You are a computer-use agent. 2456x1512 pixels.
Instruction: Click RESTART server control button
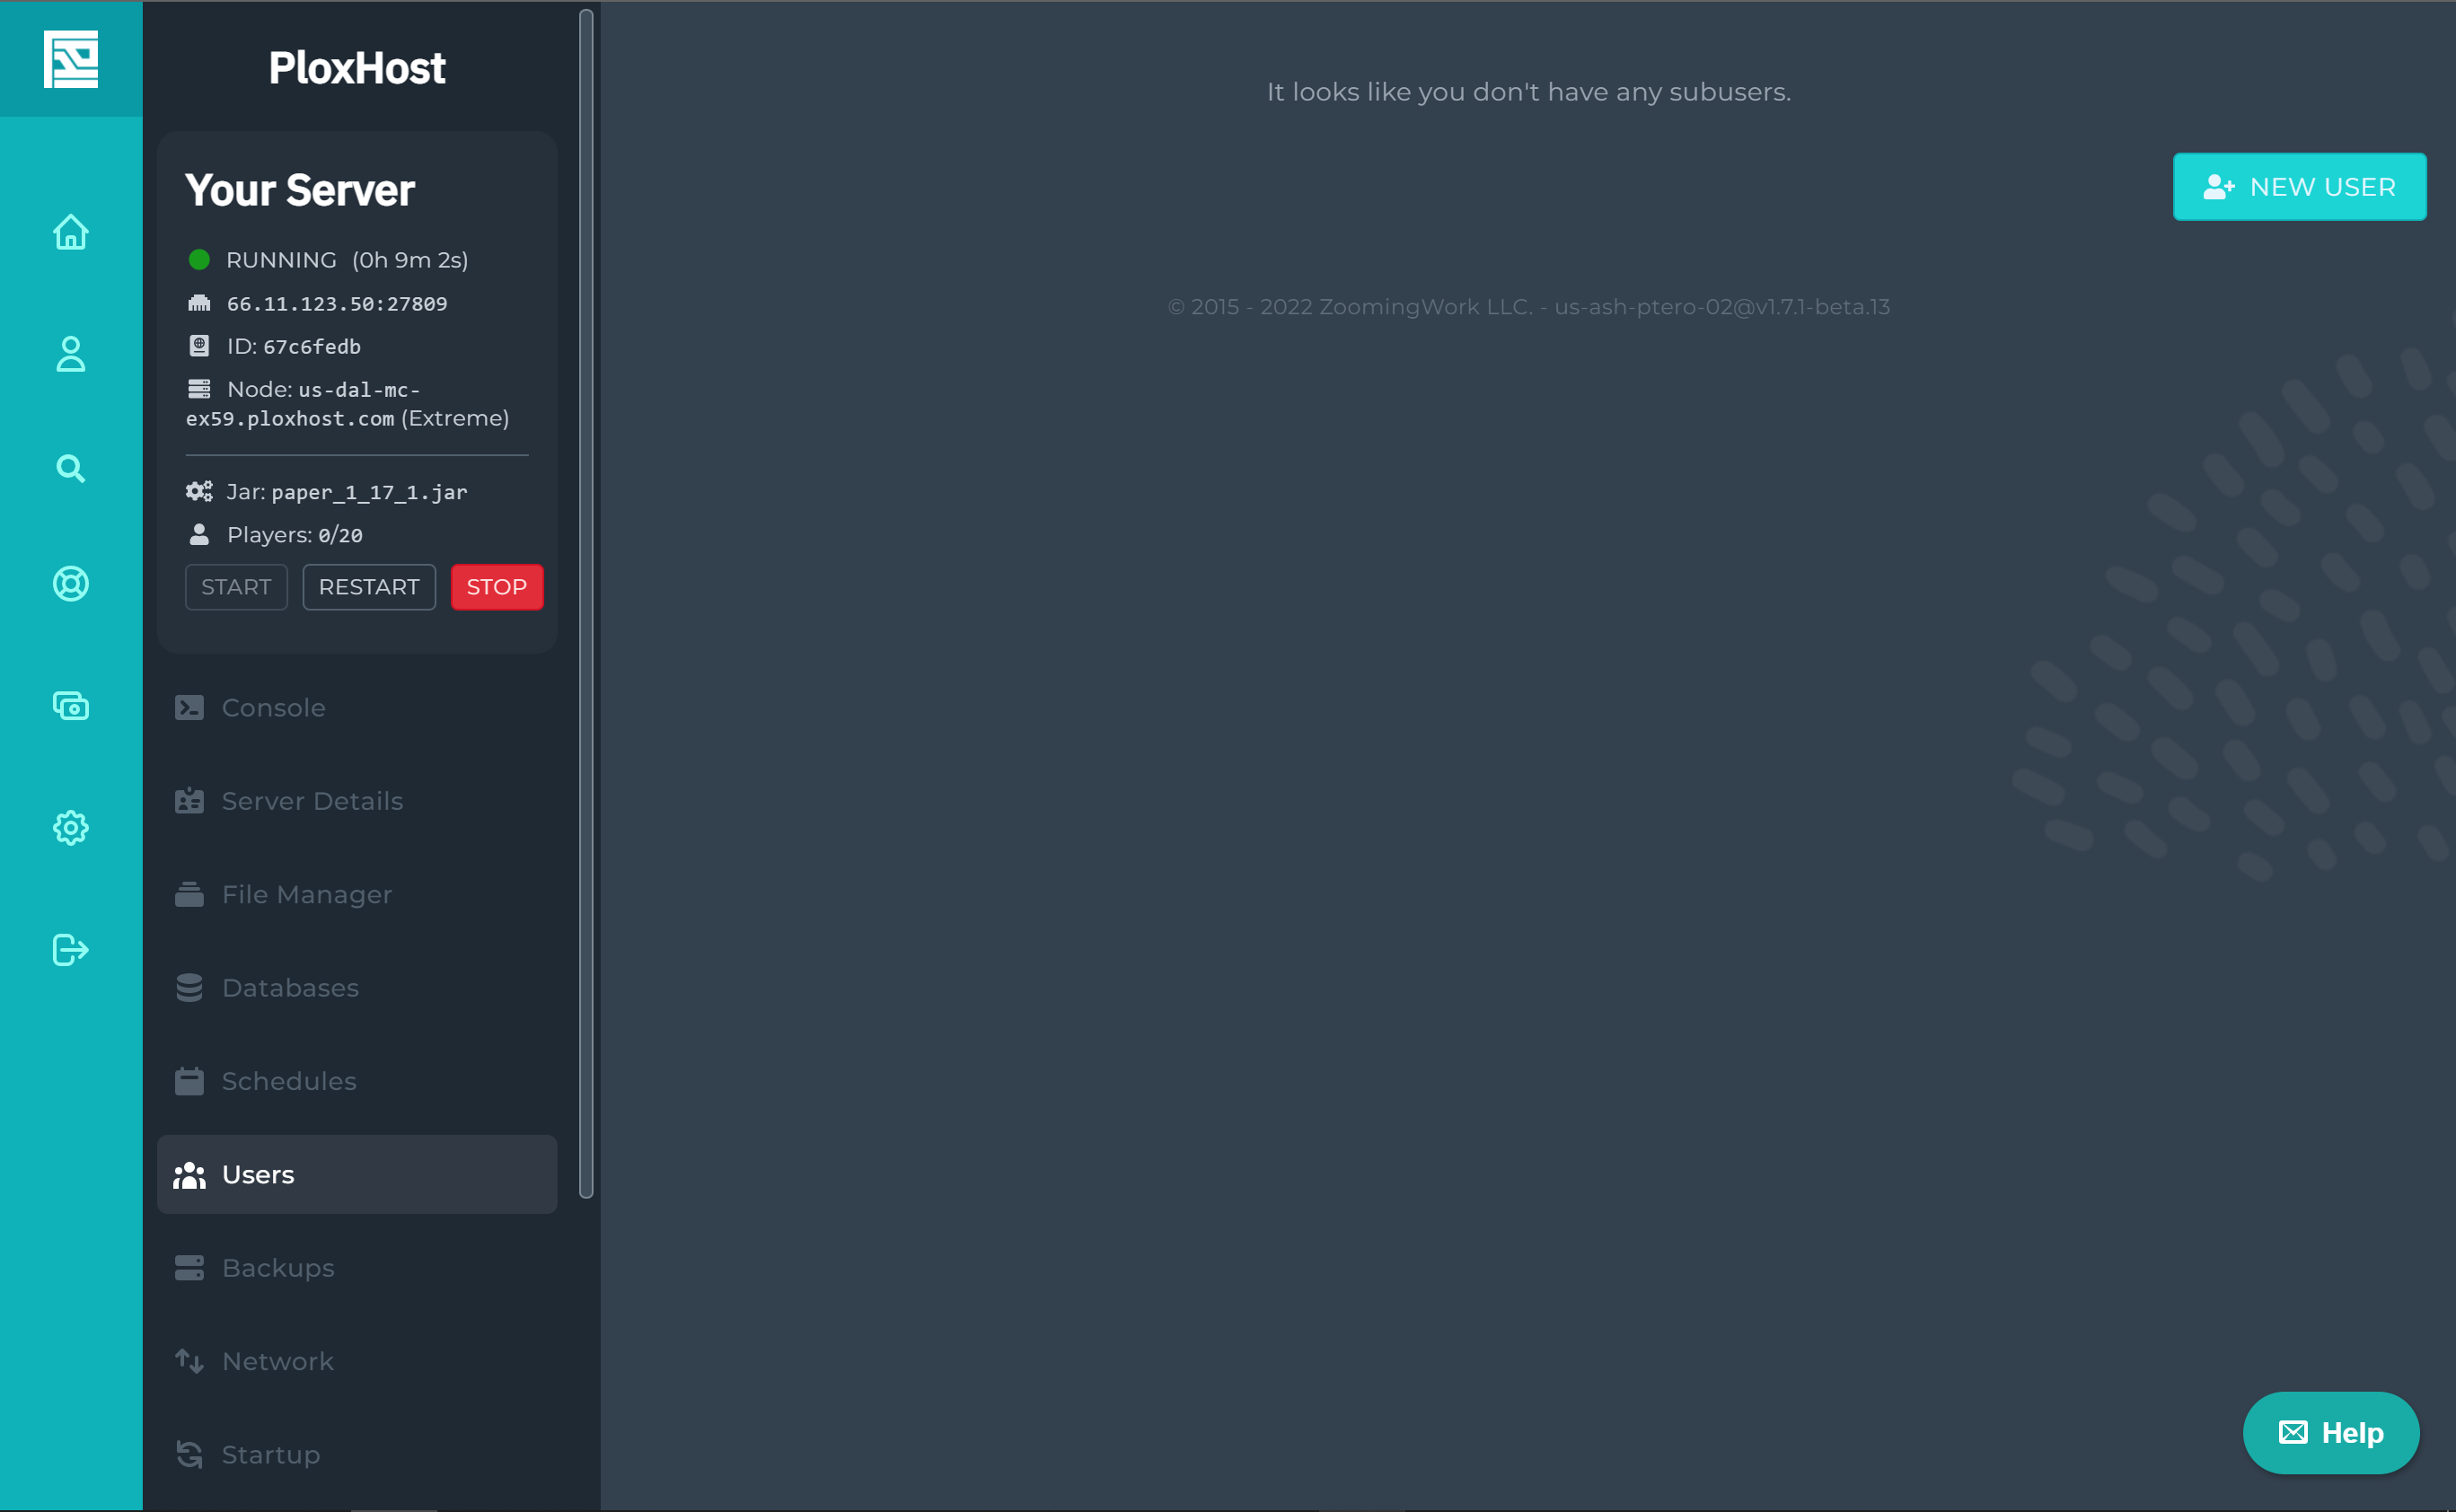tap(368, 586)
